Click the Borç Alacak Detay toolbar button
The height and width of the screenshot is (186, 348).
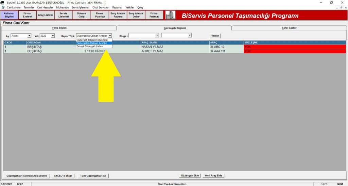coord(136,15)
